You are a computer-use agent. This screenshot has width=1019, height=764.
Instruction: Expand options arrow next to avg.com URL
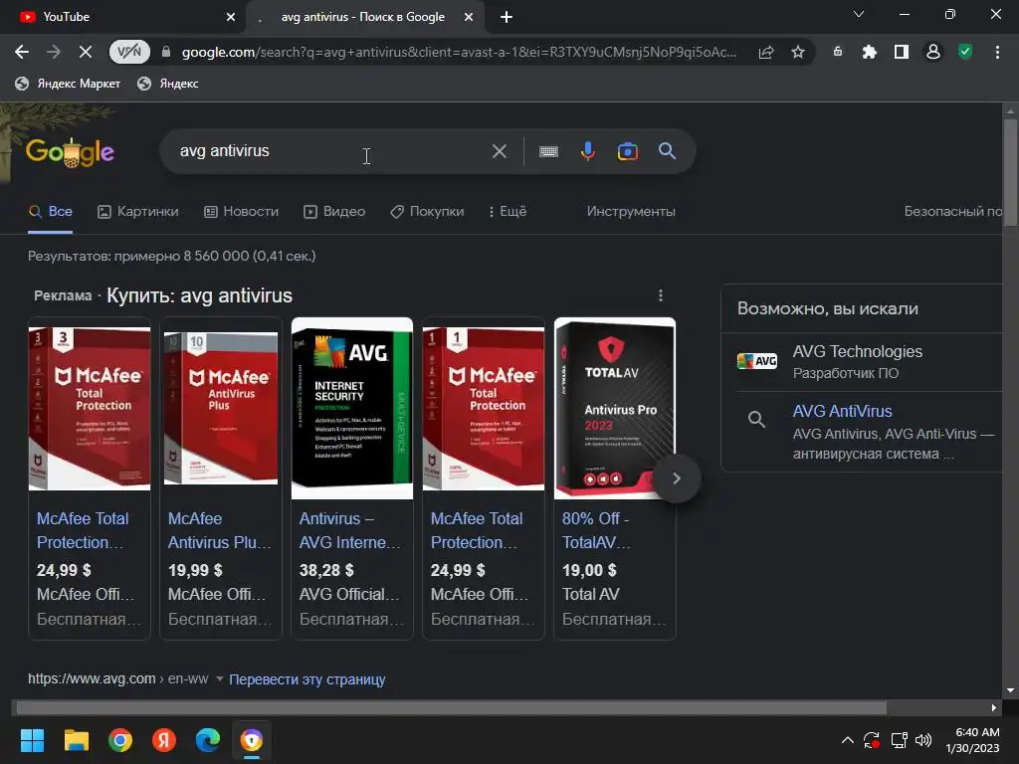[x=219, y=678]
